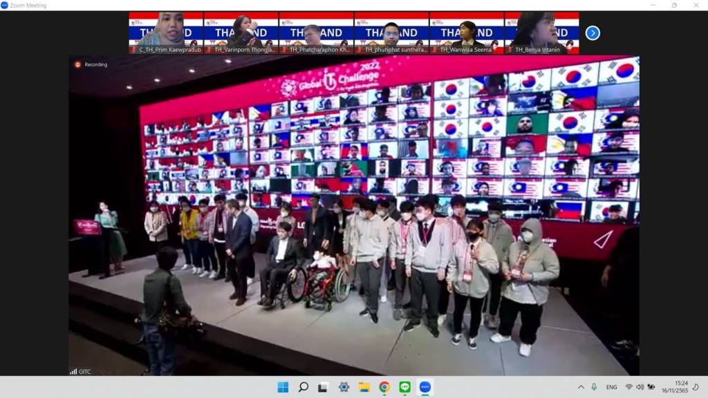Show next participants with the blue arrow
Viewport: 708px width, 398px height.
pyautogui.click(x=593, y=33)
